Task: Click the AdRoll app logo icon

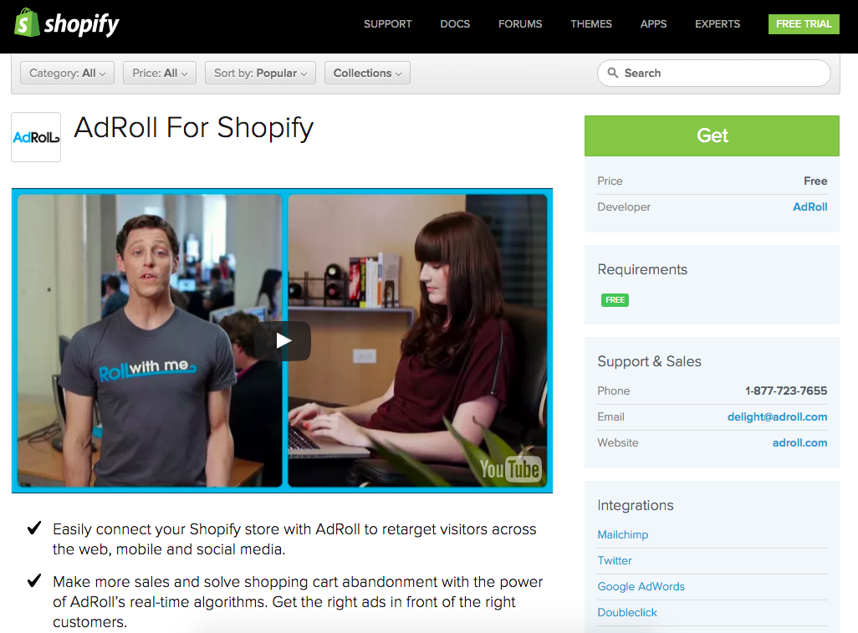Action: click(x=36, y=137)
